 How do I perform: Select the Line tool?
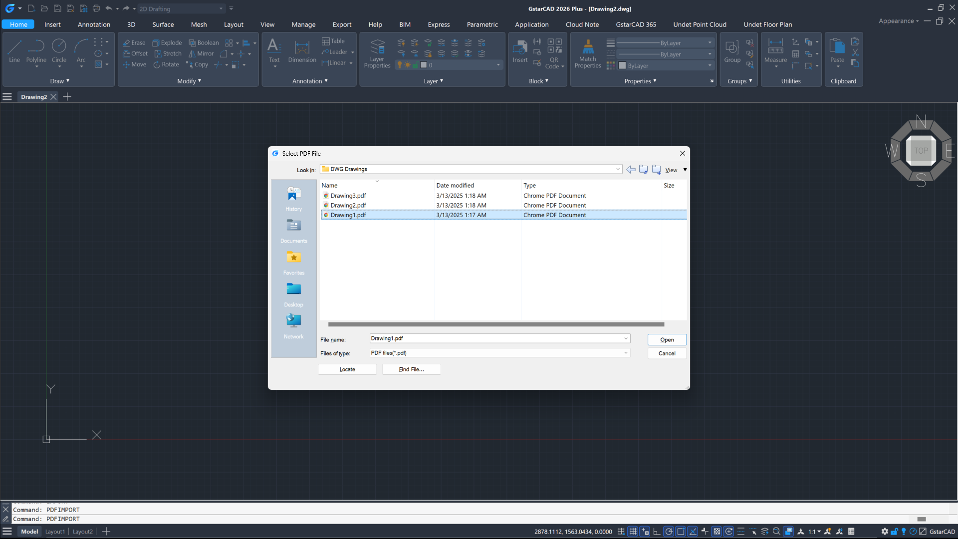(14, 51)
